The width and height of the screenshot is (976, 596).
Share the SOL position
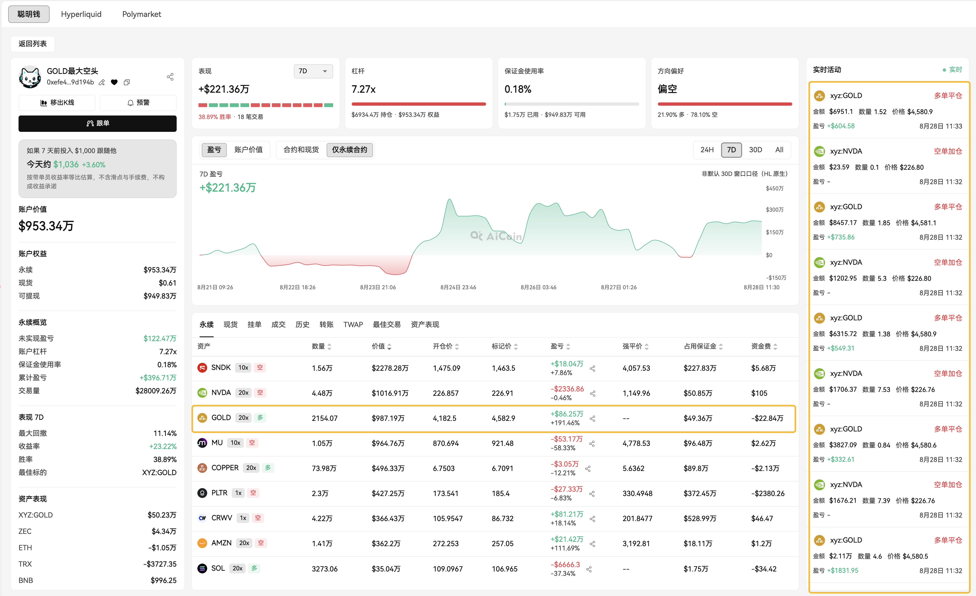(589, 569)
